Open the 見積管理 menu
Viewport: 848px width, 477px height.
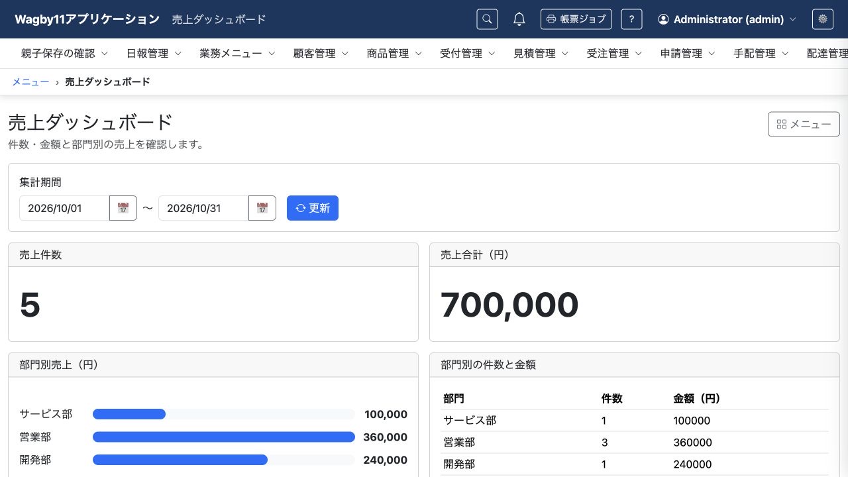(541, 54)
